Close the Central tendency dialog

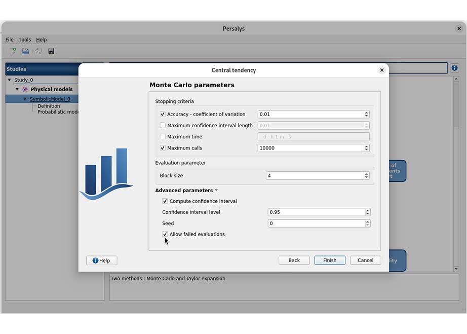[382, 70]
